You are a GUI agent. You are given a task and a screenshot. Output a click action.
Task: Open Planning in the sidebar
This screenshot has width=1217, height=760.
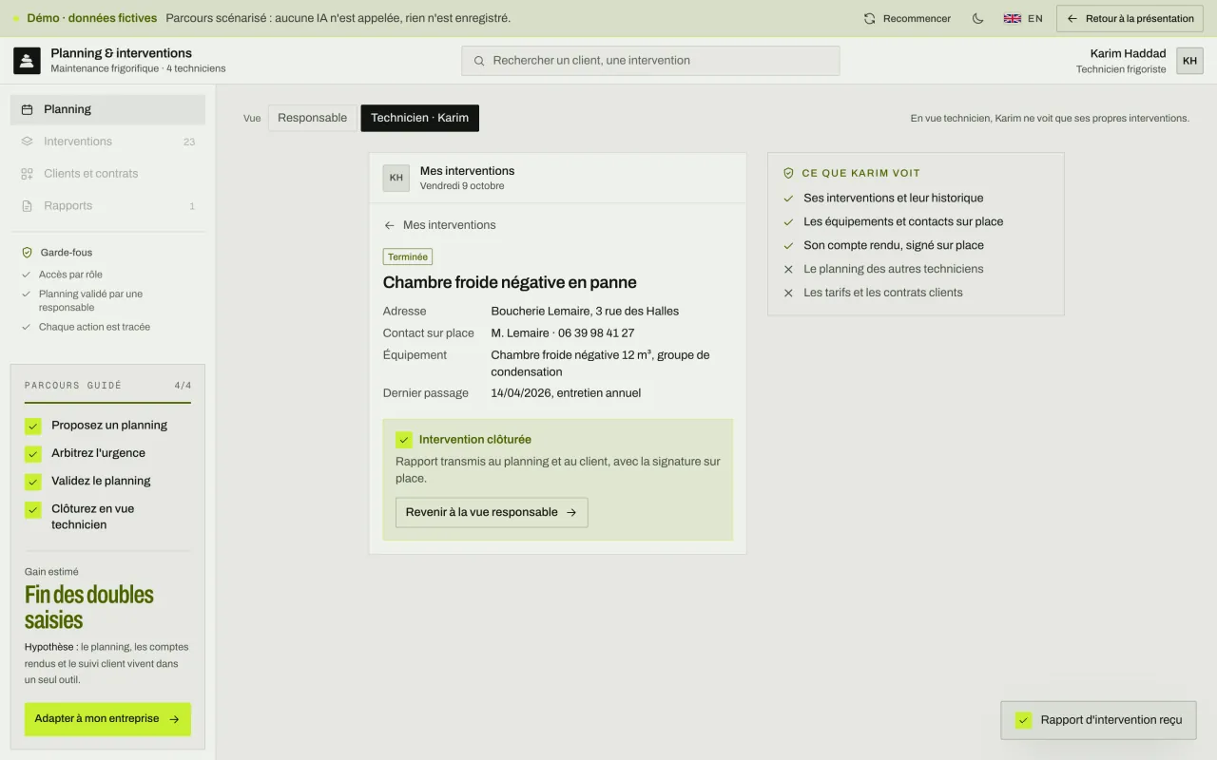(107, 109)
